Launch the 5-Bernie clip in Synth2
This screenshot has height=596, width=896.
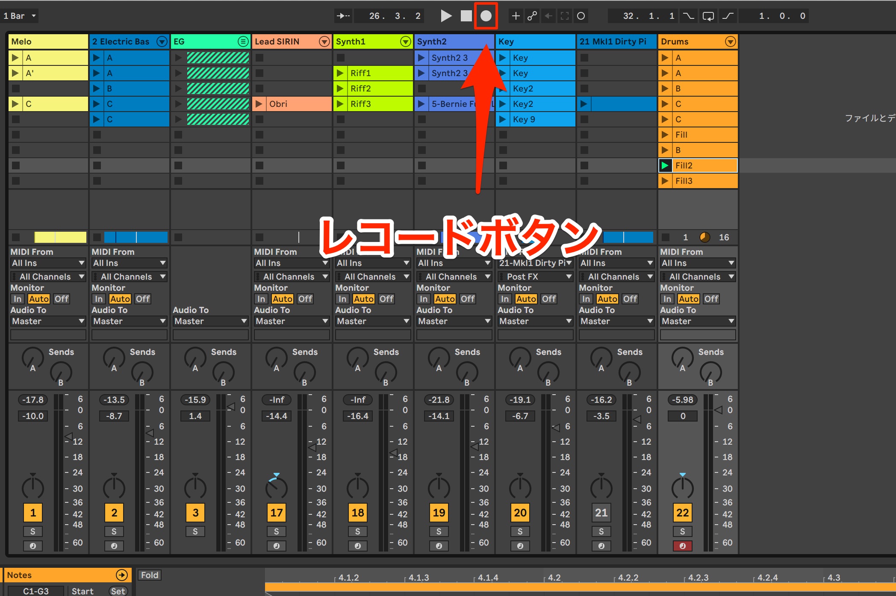421,104
